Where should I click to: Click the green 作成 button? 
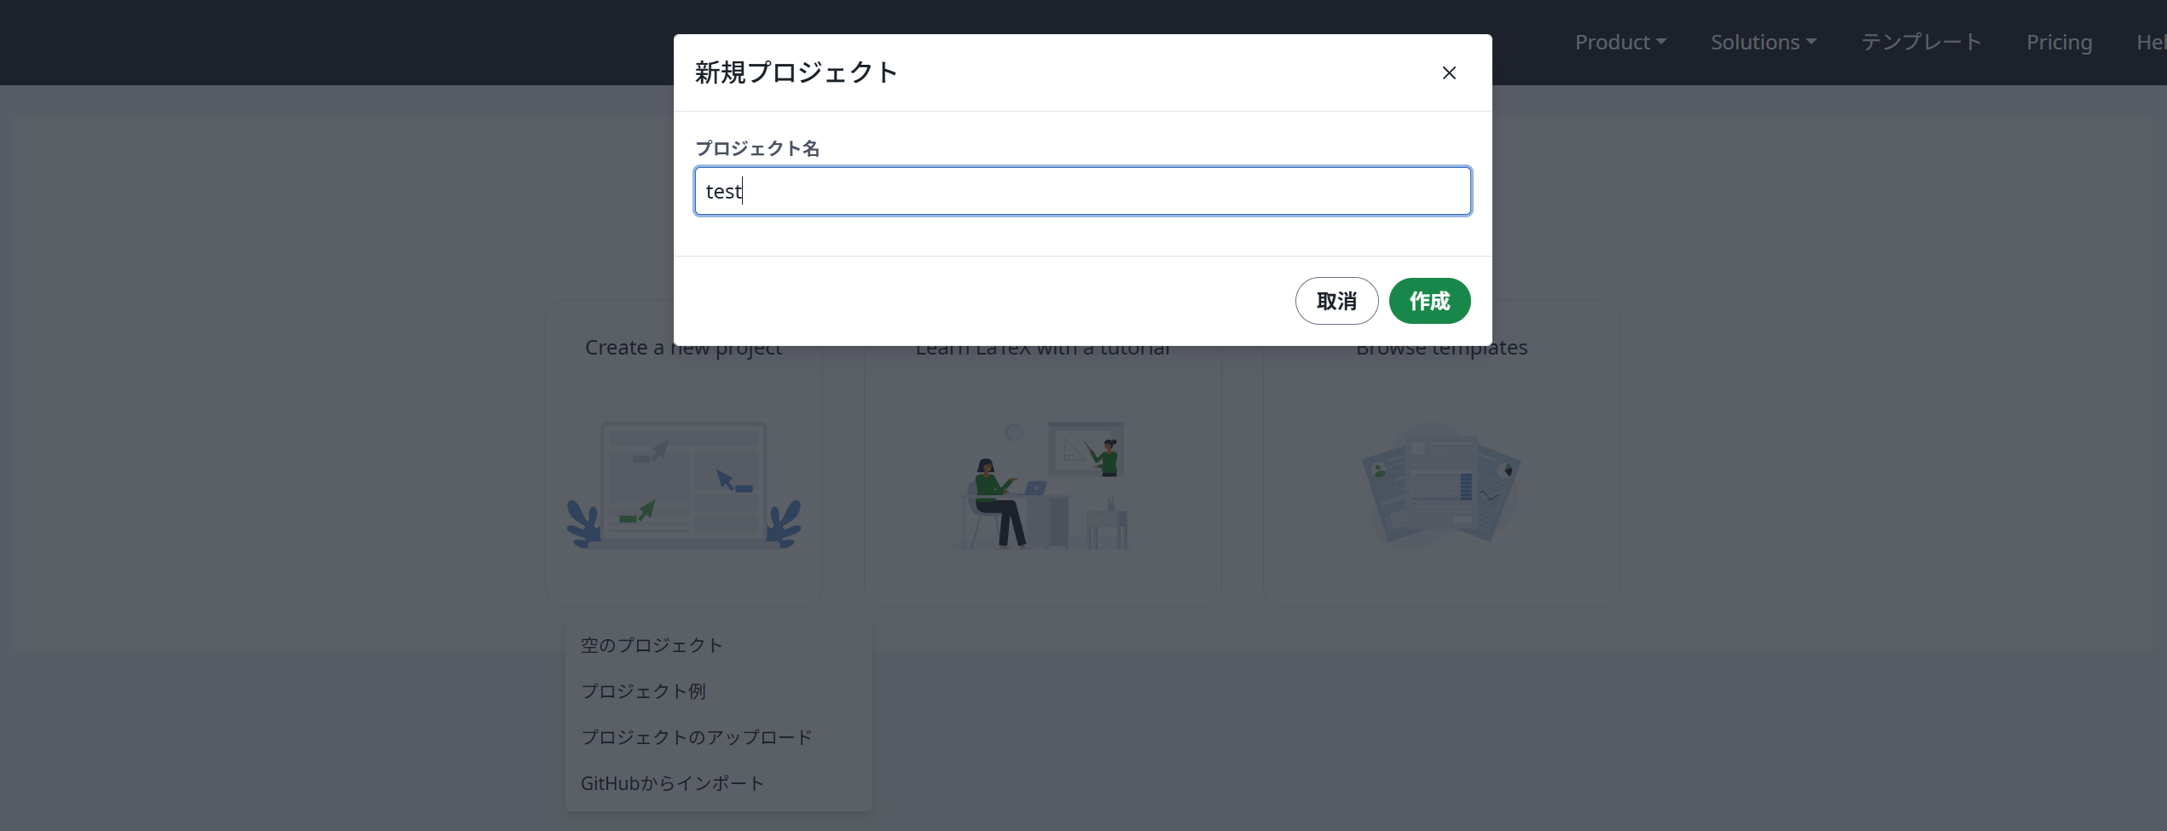1429,301
